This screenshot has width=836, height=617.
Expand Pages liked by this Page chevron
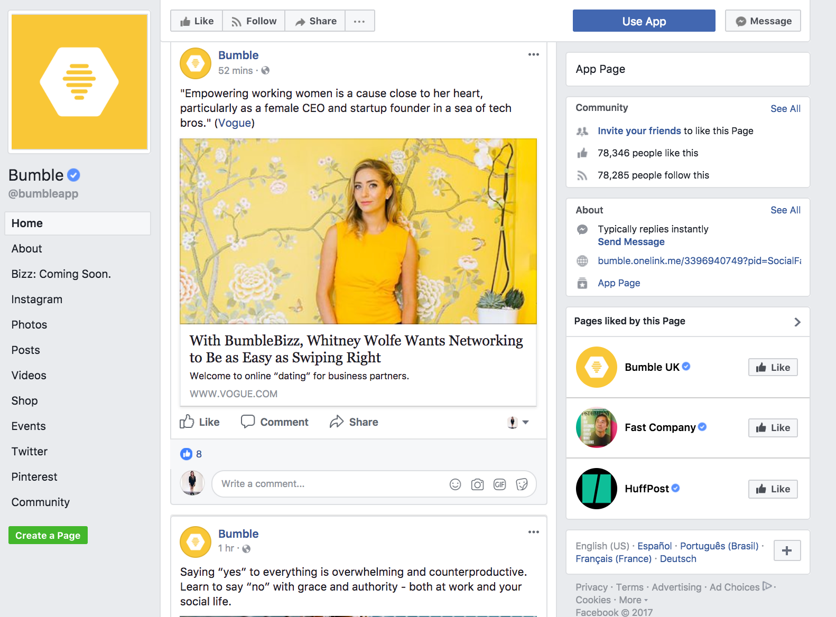click(x=797, y=322)
